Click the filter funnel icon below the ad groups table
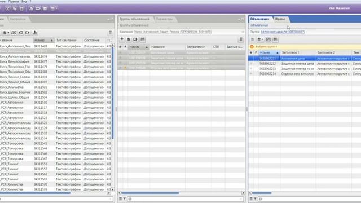This screenshot has width=361, height=203. pos(124,199)
